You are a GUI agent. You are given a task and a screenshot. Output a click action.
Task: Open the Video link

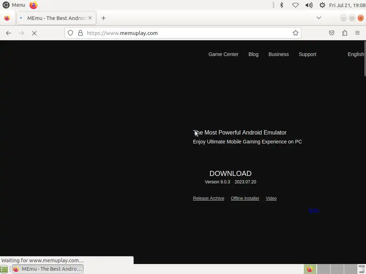coord(271,198)
